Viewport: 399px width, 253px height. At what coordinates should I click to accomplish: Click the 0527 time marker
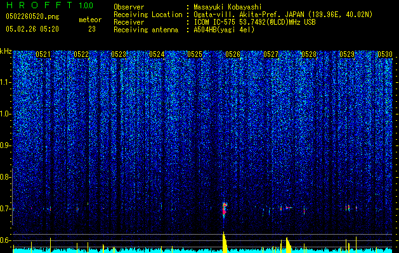pyautogui.click(x=271, y=54)
